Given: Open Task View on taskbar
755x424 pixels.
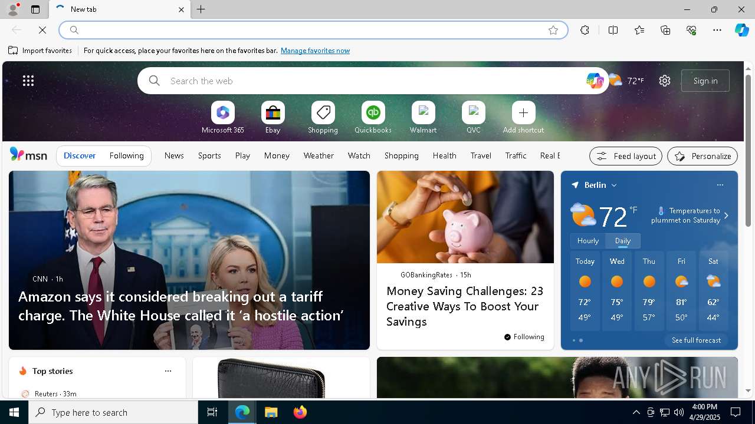Looking at the screenshot, I should click(x=212, y=412).
